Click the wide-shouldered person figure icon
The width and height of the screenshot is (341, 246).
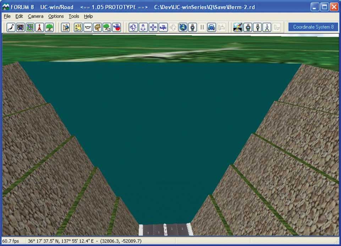[x=248, y=27]
